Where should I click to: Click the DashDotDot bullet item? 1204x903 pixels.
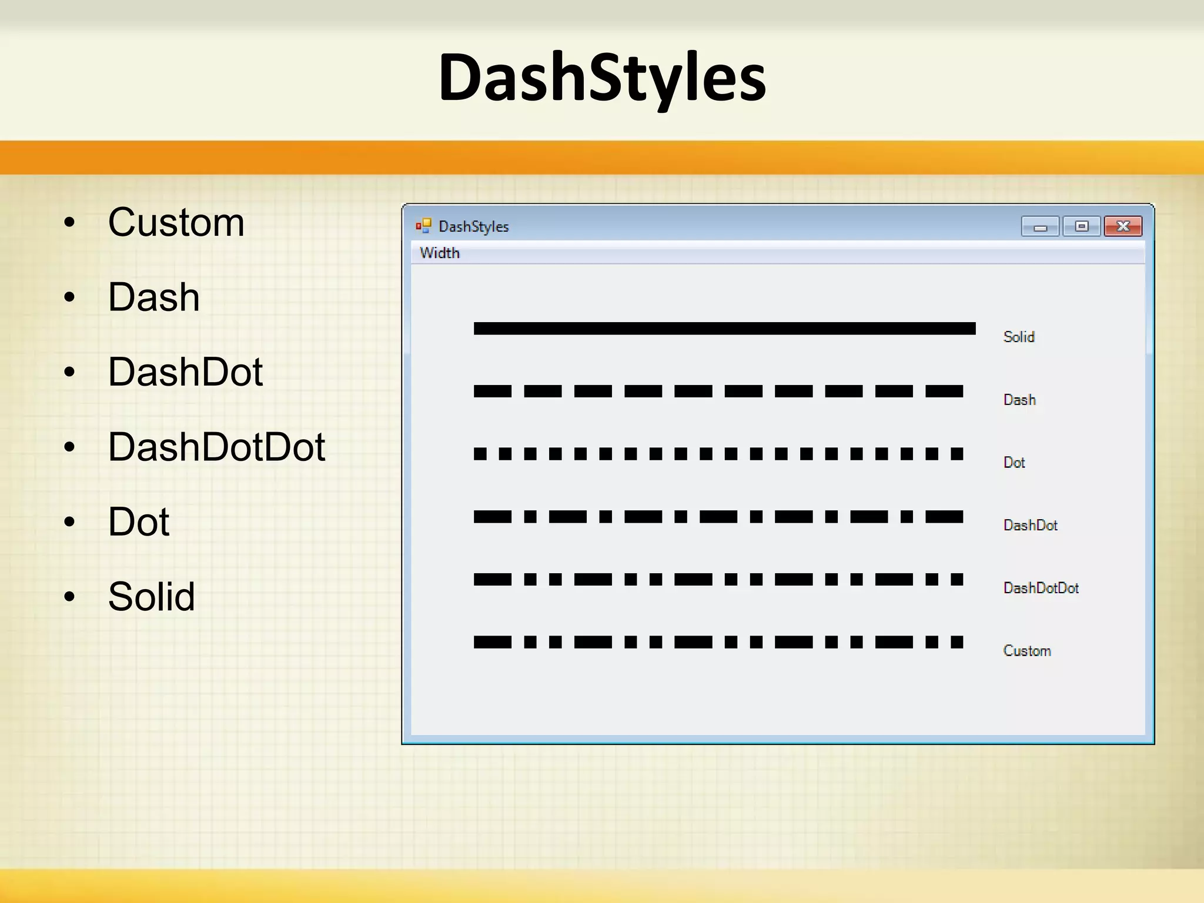tap(216, 447)
